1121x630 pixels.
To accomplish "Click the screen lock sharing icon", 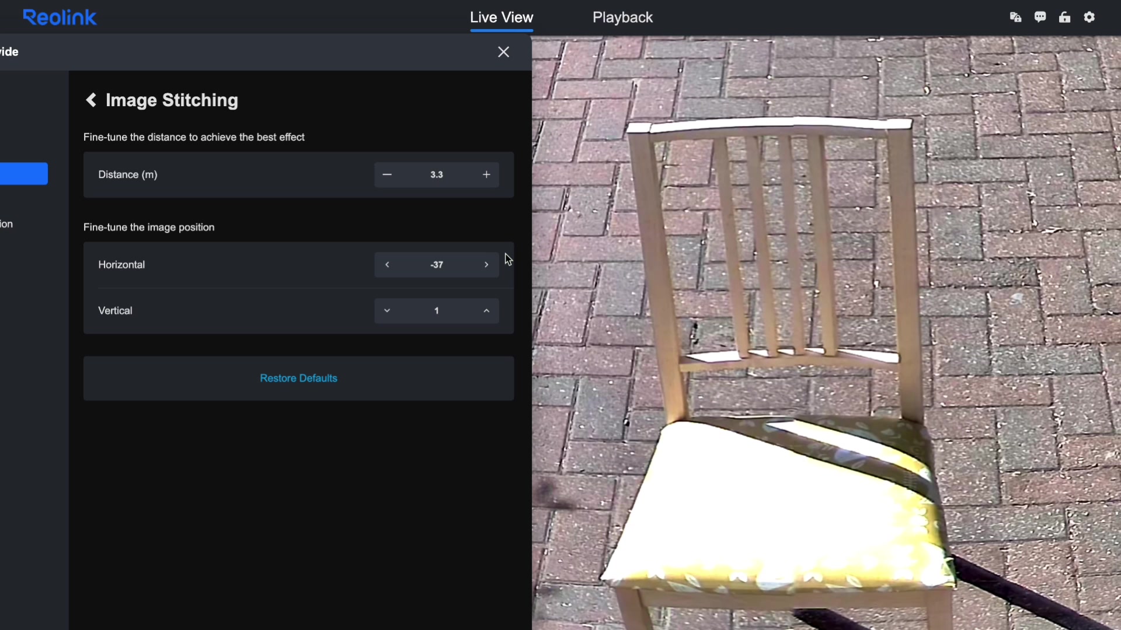I will (1016, 17).
